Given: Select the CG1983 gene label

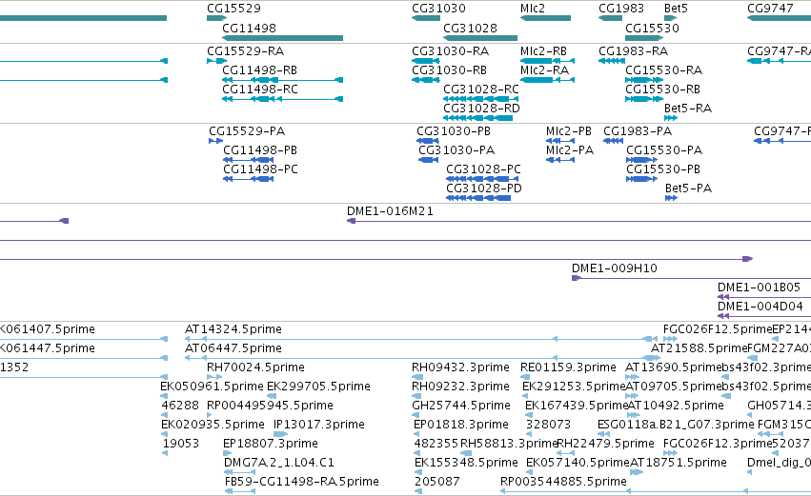Looking at the screenshot, I should [621, 9].
